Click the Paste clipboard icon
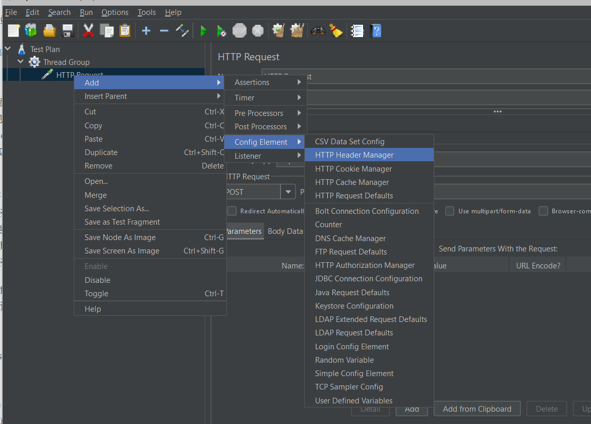Image resolution: width=591 pixels, height=424 pixels. click(x=125, y=30)
